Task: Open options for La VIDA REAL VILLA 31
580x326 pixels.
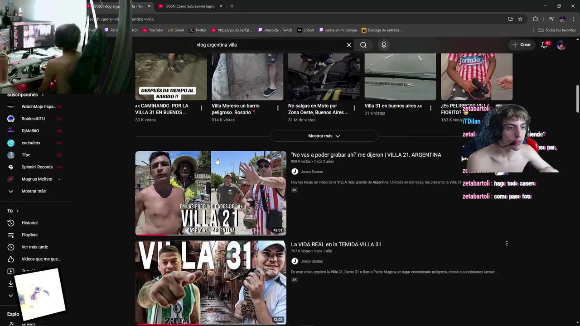Action: click(507, 244)
